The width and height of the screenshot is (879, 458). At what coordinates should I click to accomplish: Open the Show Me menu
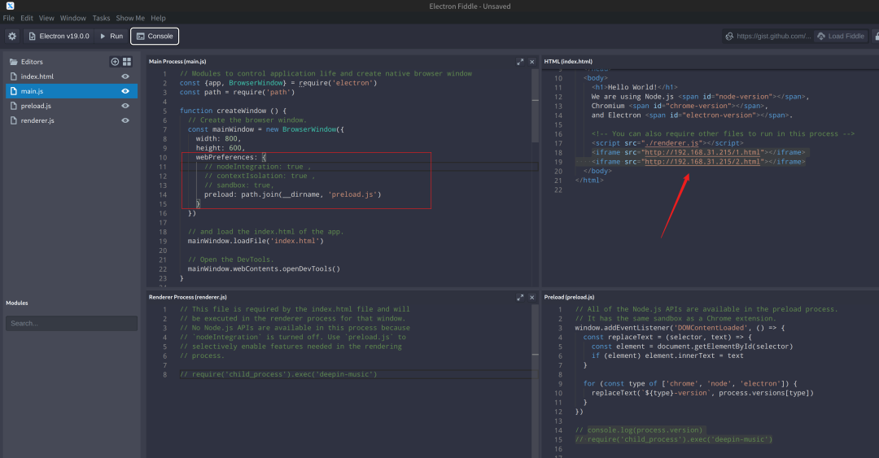coord(130,18)
